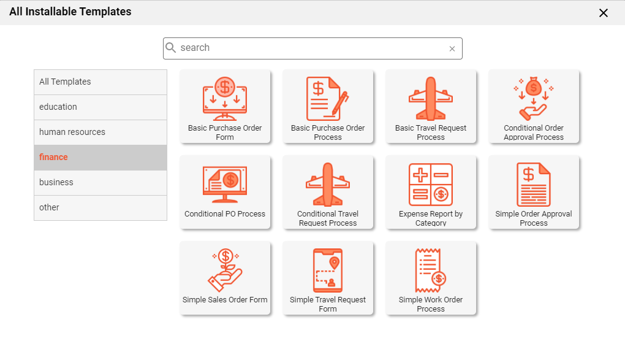625x349 pixels.
Task: Open the Conditional PO Process screen icon
Action: tap(225, 184)
